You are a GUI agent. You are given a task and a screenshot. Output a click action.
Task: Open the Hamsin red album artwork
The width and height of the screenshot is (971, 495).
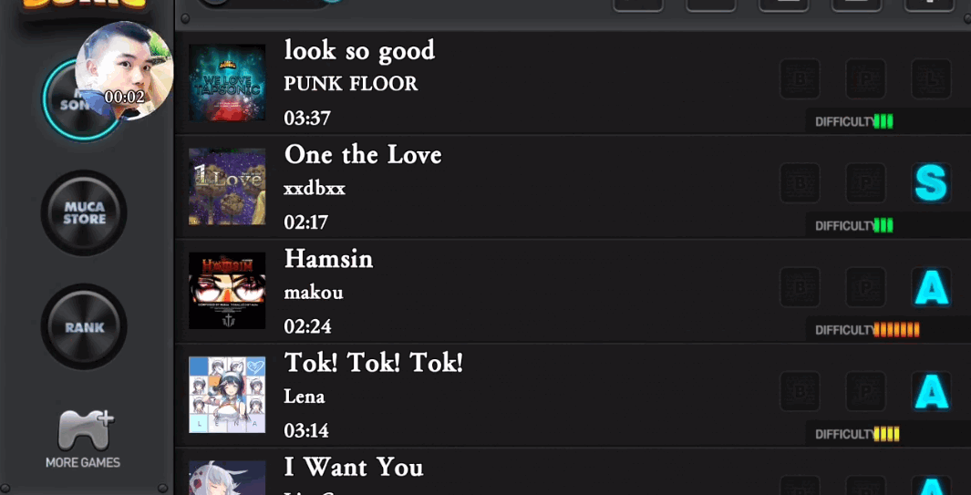pyautogui.click(x=227, y=291)
